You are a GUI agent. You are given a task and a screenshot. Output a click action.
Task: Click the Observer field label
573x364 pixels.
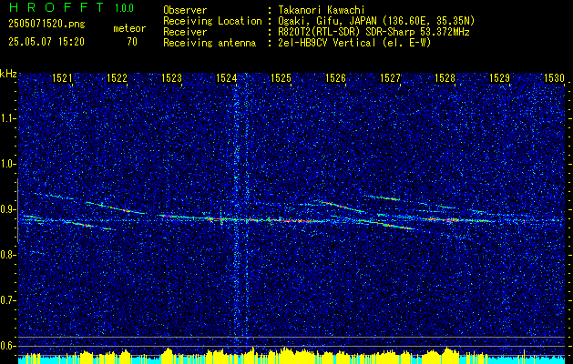click(x=185, y=11)
